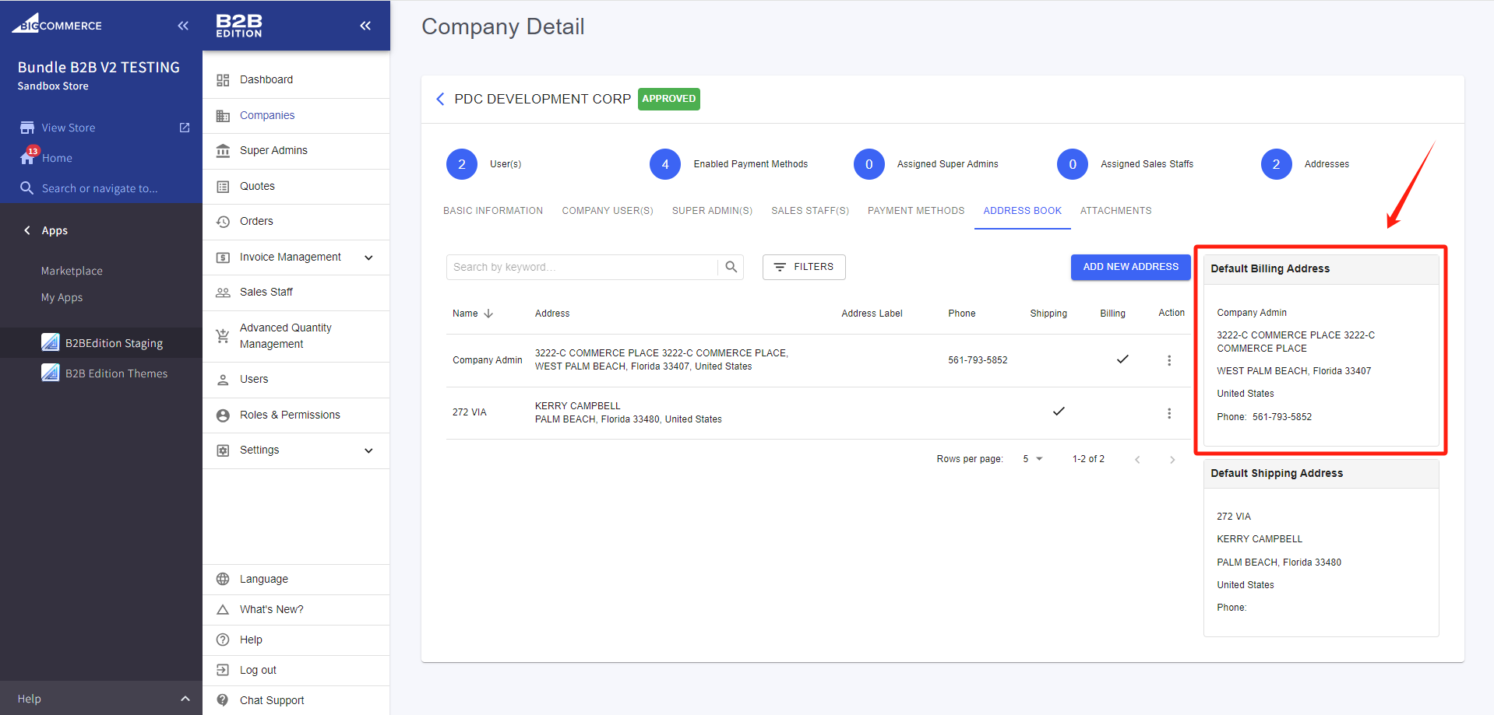This screenshot has height=715, width=1494.
Task: Open Rows per page dropdown
Action: coord(1032,459)
